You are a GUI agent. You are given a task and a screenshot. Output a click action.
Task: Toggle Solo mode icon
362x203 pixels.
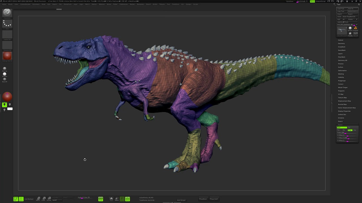pos(111,199)
